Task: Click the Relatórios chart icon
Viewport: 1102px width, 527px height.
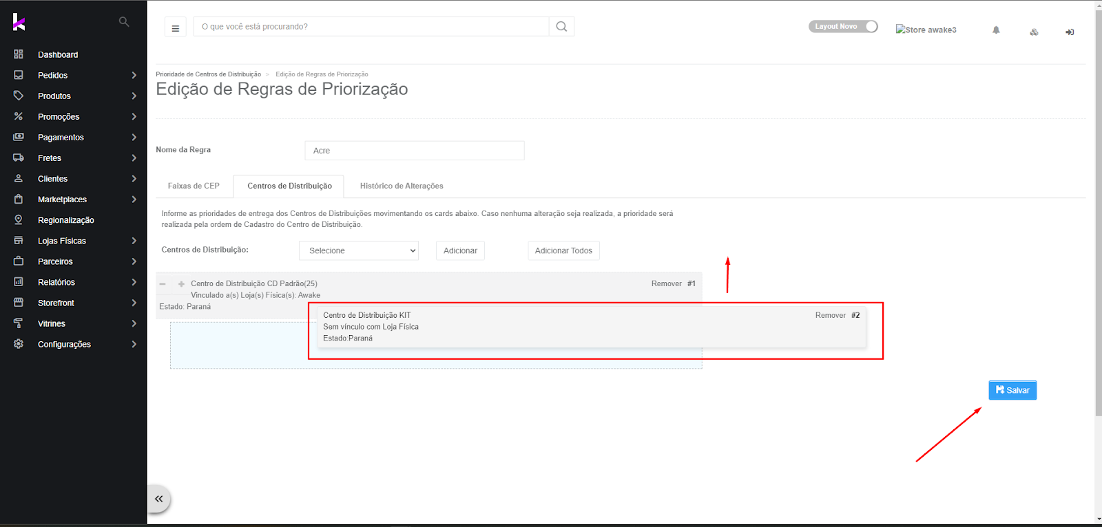Action: click(x=19, y=281)
